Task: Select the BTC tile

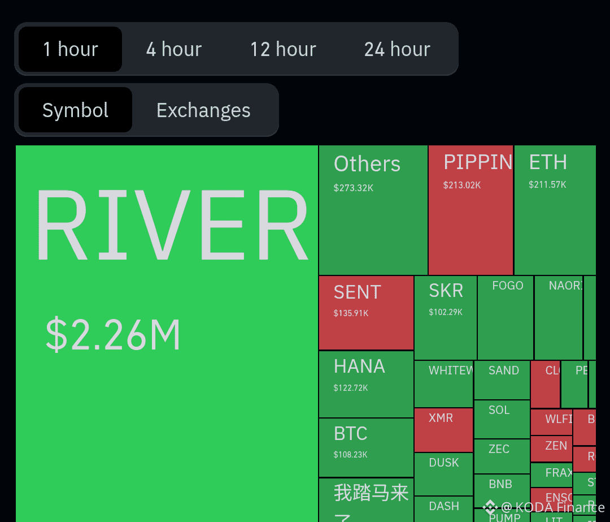Action: point(366,447)
